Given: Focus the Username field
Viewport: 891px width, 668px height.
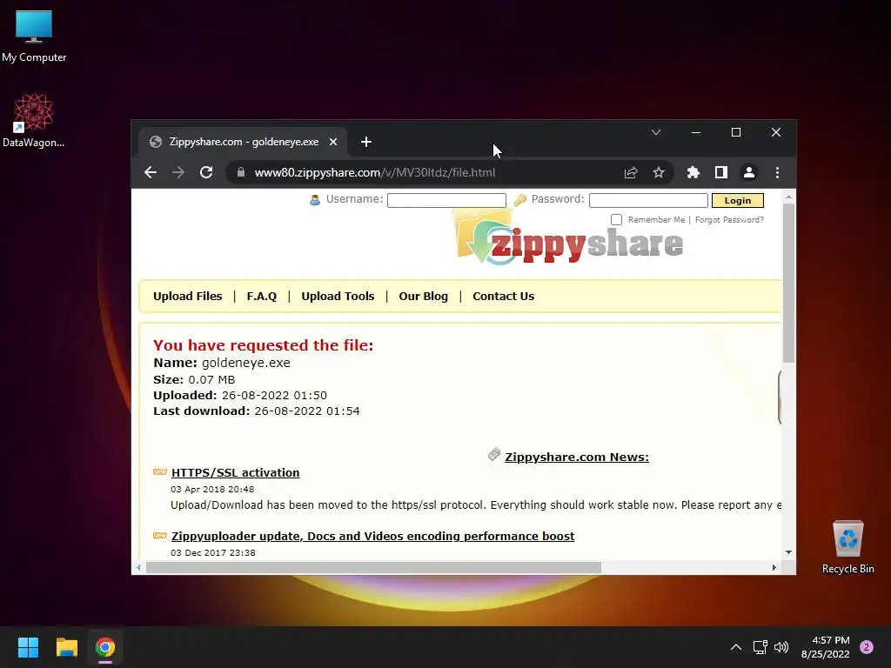Looking at the screenshot, I should pos(446,201).
